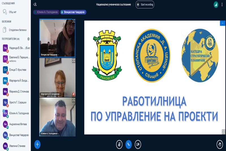
Task: Make presentation fullscreen
Action: [223, 132]
